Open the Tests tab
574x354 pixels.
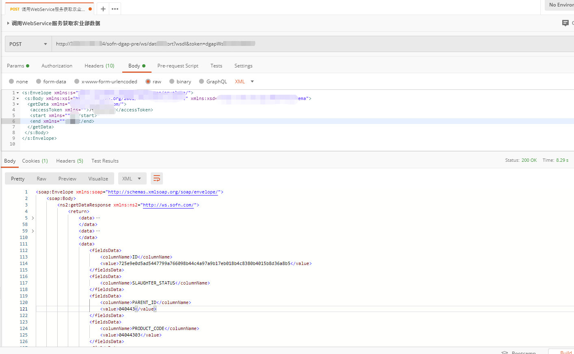216,65
